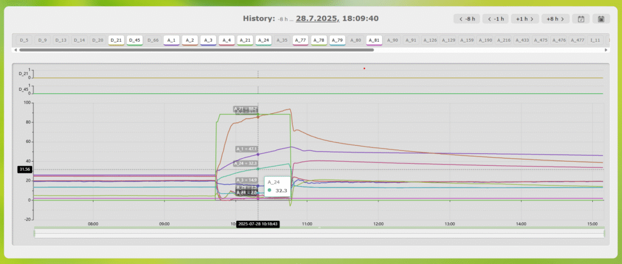Viewport: 622px width, 264px height.
Task: Toggle the D_21 channel off
Action: (116, 40)
